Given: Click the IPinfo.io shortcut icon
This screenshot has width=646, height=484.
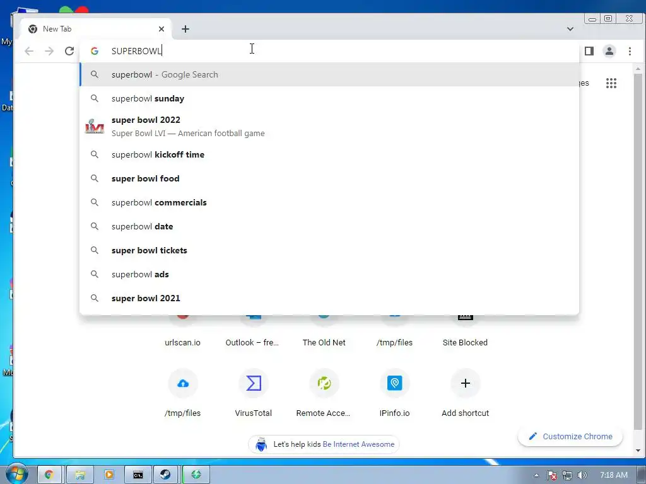Looking at the screenshot, I should (x=395, y=384).
